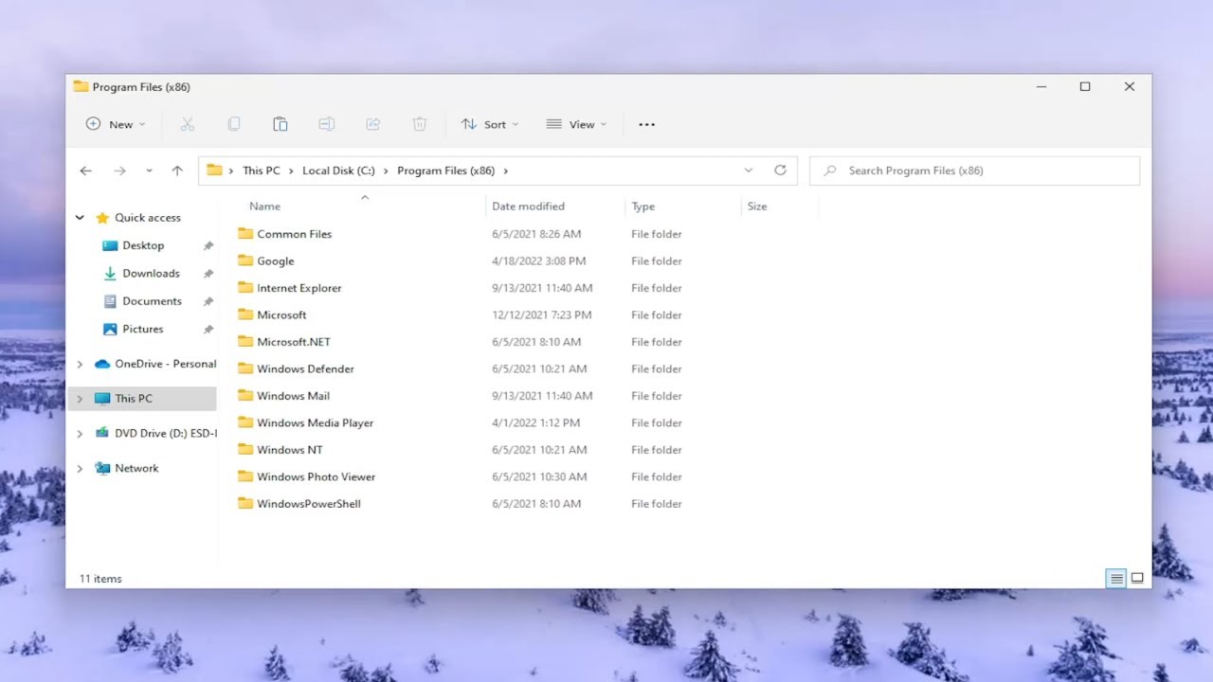Open the Sort dropdown menu
Viewport: 1213px width, 682px height.
(490, 124)
